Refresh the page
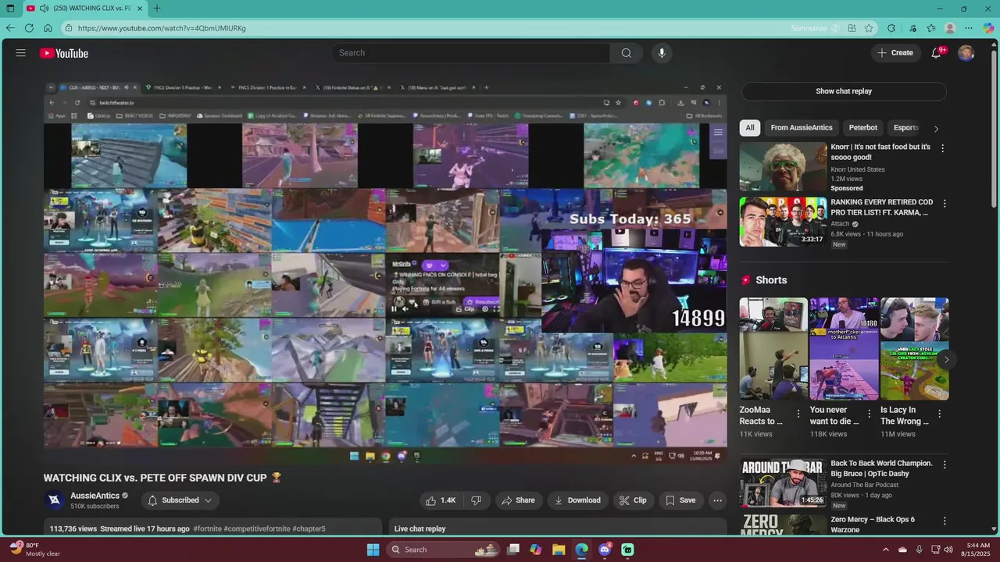 [29, 28]
